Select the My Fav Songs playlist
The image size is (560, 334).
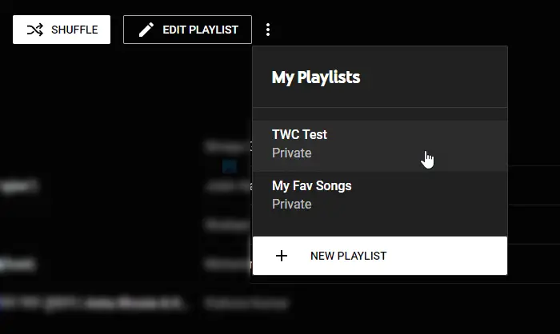[311, 185]
